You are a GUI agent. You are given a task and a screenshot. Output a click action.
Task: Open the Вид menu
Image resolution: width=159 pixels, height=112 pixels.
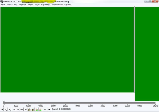[x=16, y=5]
